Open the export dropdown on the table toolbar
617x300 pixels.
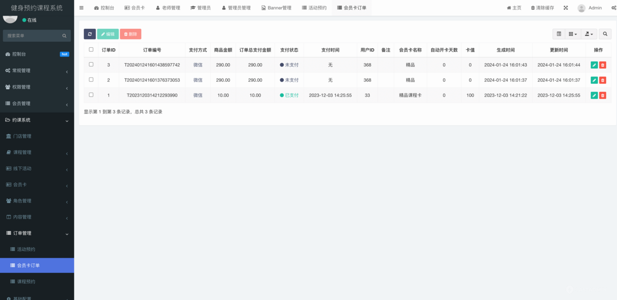point(589,33)
